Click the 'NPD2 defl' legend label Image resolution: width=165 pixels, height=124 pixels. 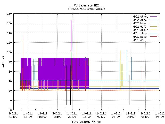(x=139, y=27)
